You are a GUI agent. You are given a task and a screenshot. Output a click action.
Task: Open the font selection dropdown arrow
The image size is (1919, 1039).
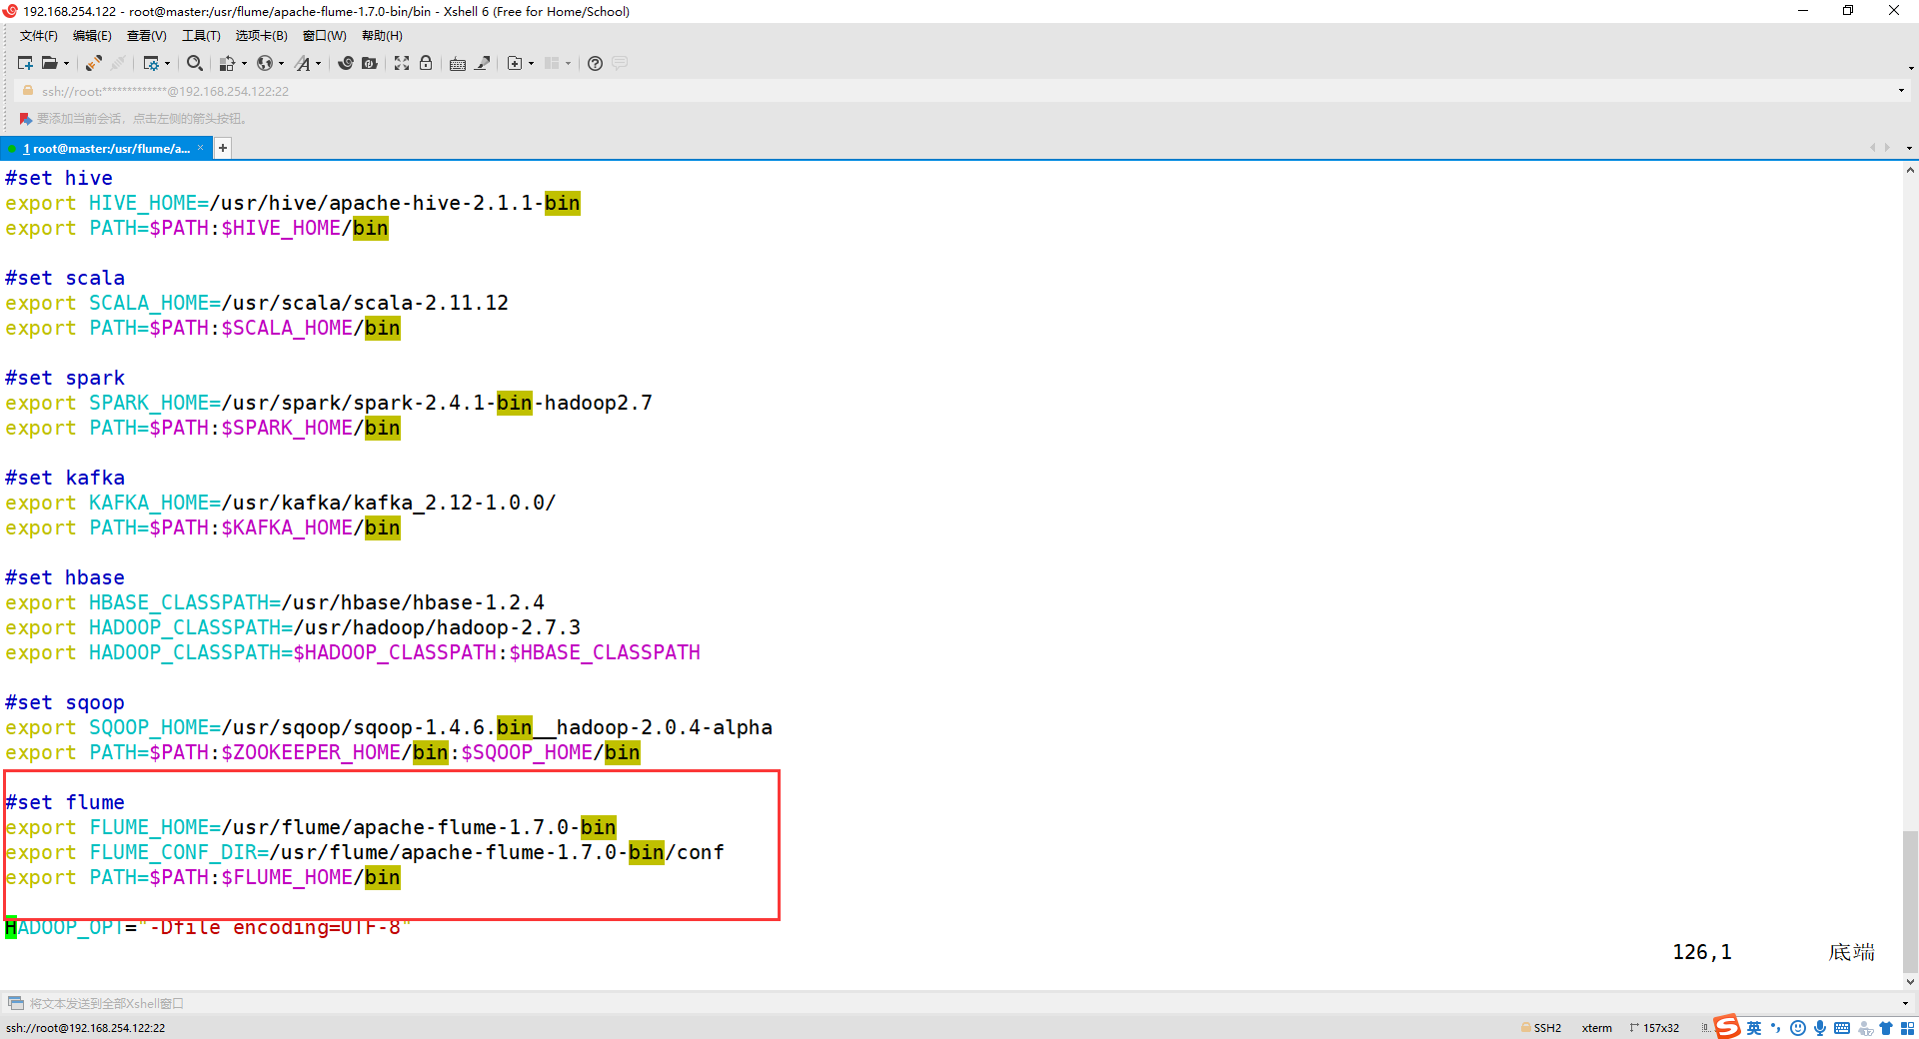click(320, 63)
